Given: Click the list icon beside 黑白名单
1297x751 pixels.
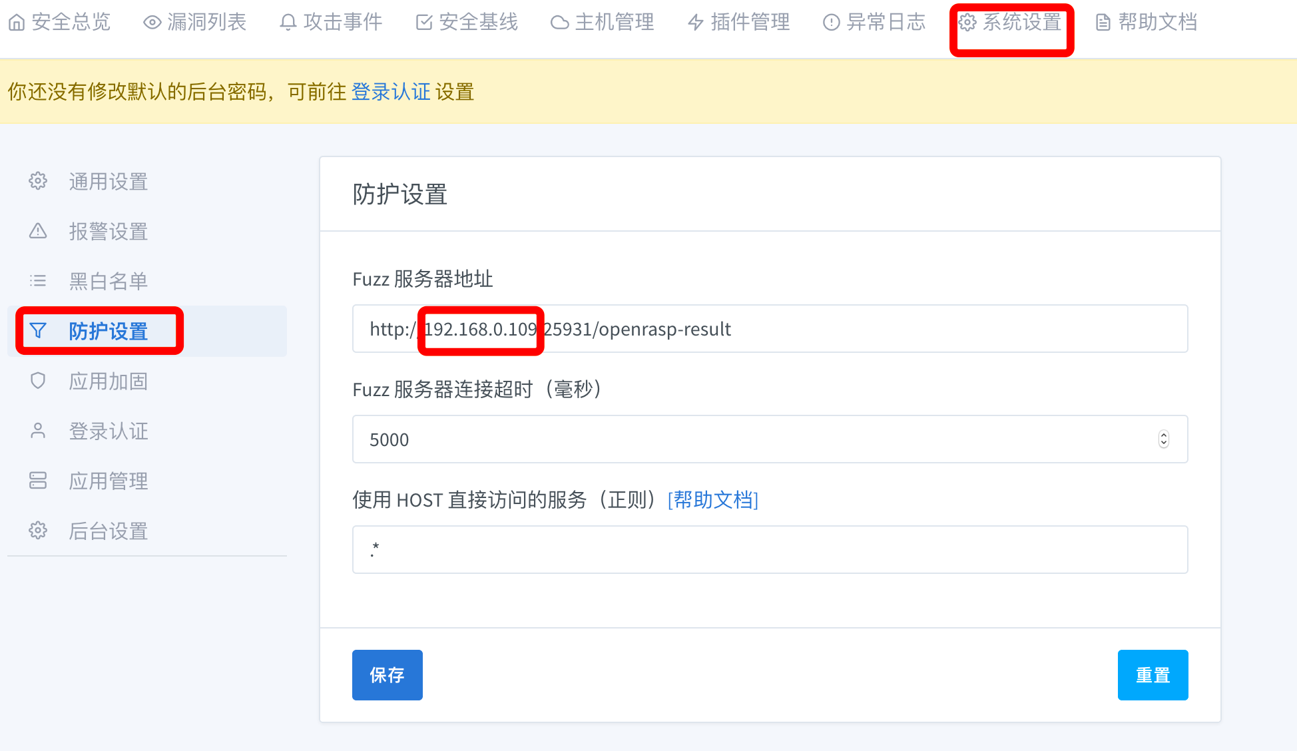Looking at the screenshot, I should click(38, 281).
